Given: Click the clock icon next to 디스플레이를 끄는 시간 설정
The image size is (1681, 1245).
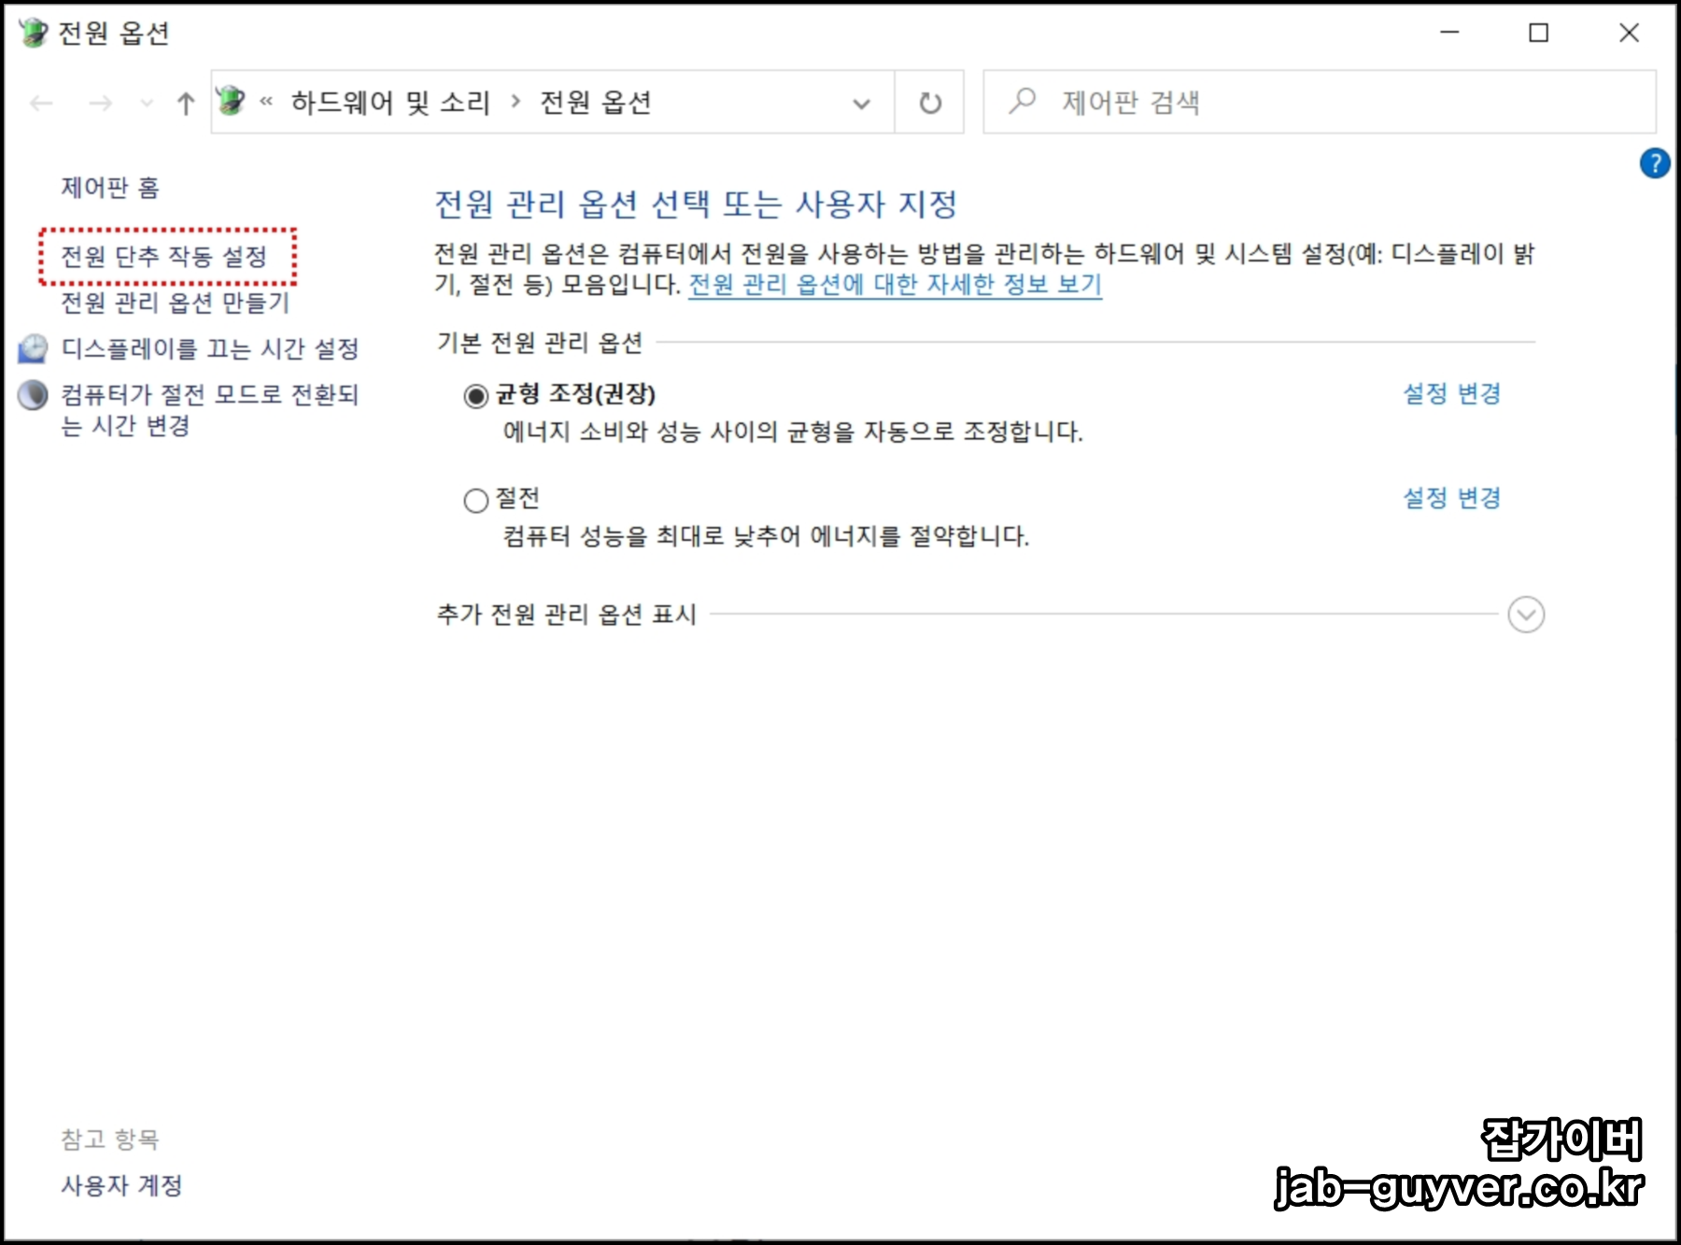Looking at the screenshot, I should point(34,347).
